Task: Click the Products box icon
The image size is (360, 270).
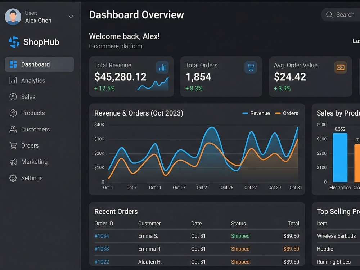Action: (x=13, y=113)
